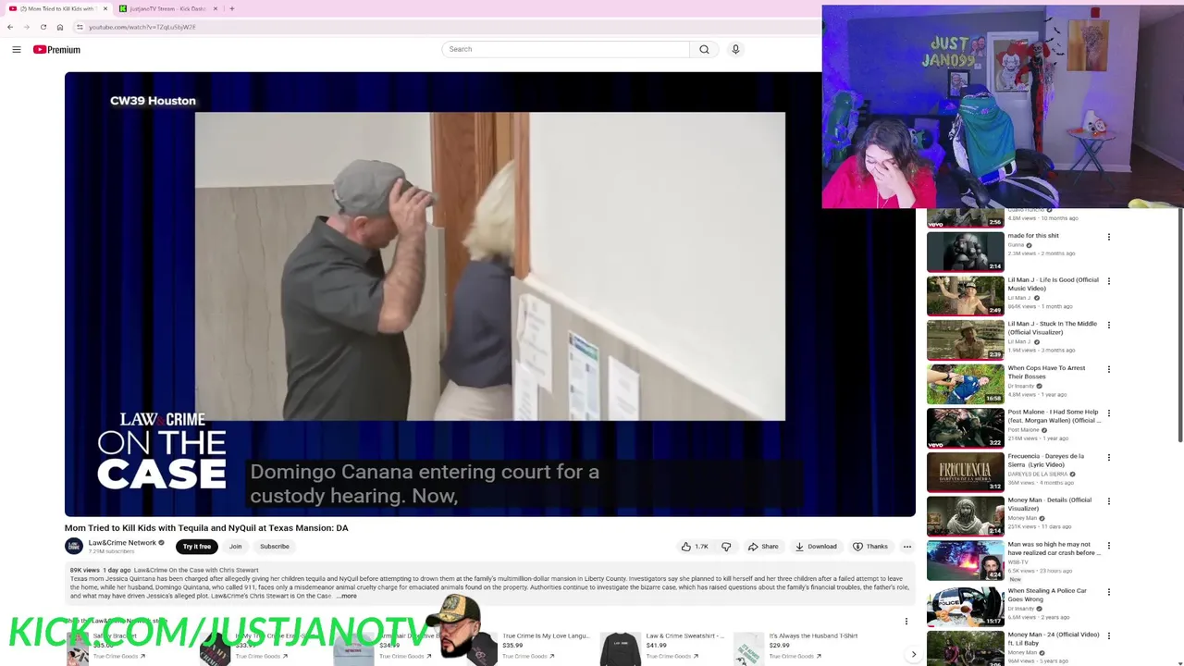Start voice search with the microphone
This screenshot has height=666, width=1184.
(735, 49)
